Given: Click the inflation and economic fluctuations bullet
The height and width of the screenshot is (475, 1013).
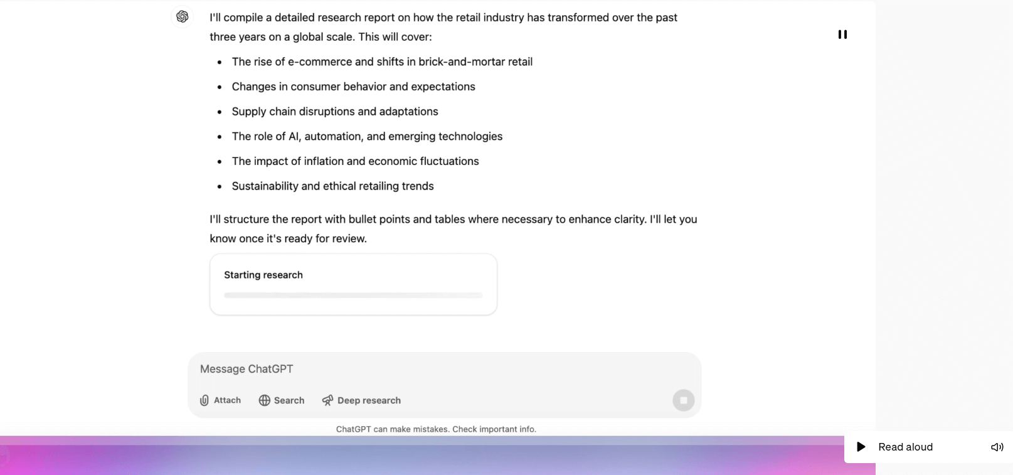Looking at the screenshot, I should coord(355,161).
